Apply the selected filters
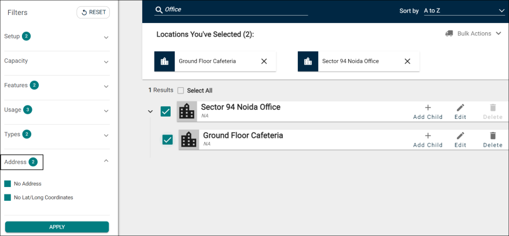Screen dimensions: 509x236 click(57, 227)
